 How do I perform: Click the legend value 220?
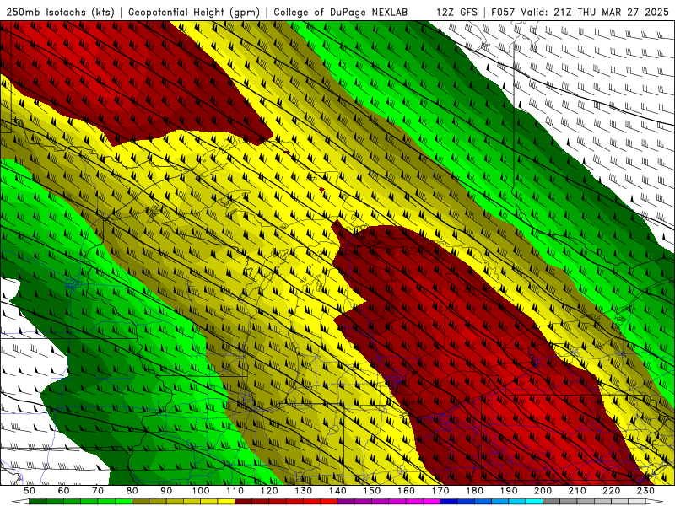(611, 491)
